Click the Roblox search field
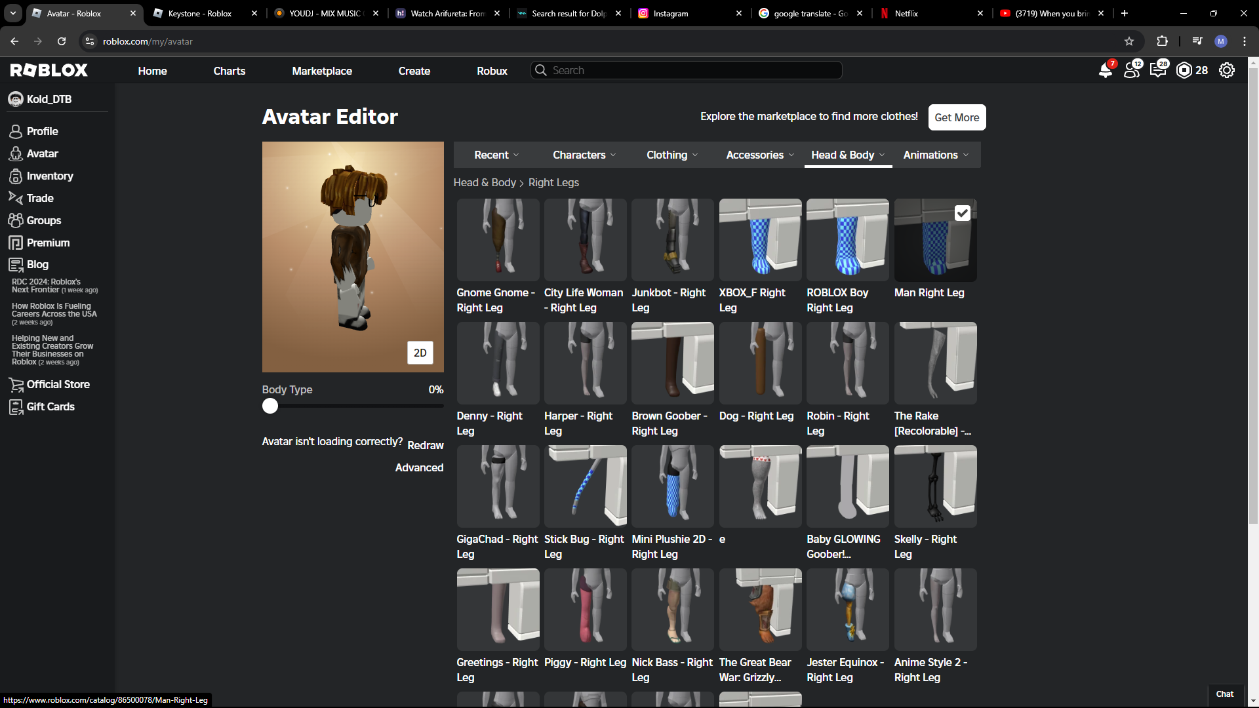Image resolution: width=1259 pixels, height=708 pixels. click(687, 70)
